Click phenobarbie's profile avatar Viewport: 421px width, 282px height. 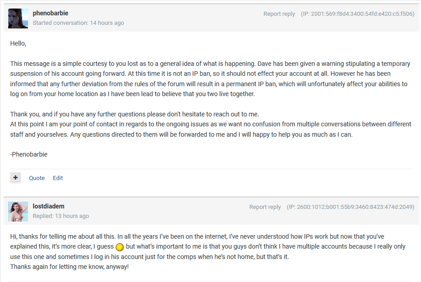(x=18, y=18)
